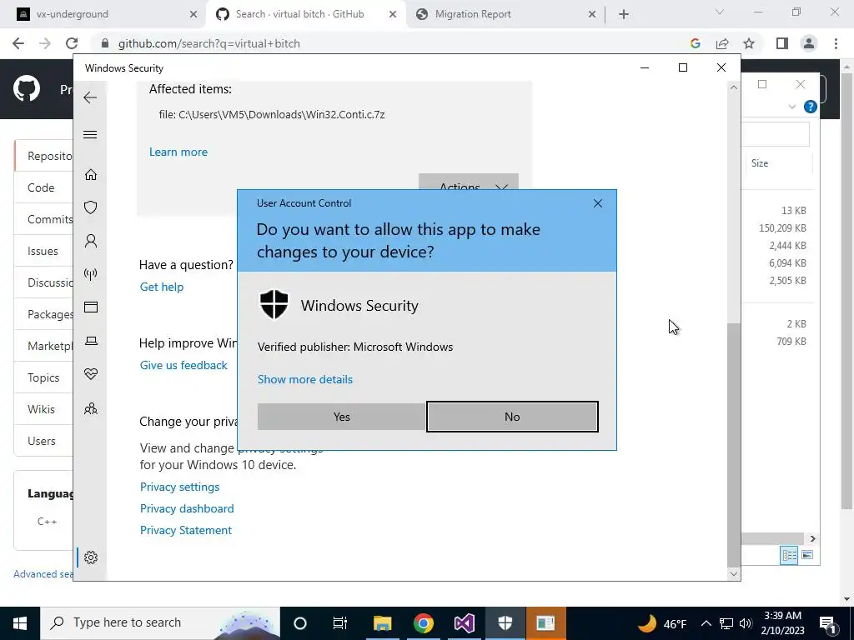
Task: Click Learn more under Affected items
Action: pyautogui.click(x=178, y=152)
